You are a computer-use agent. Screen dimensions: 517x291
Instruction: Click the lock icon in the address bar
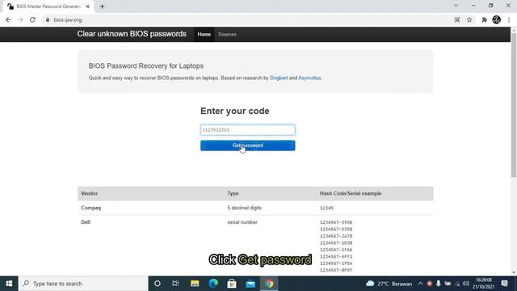48,19
